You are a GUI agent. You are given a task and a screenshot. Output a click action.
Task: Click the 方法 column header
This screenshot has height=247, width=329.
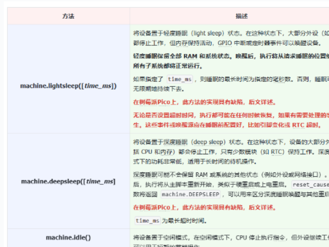(x=69, y=16)
